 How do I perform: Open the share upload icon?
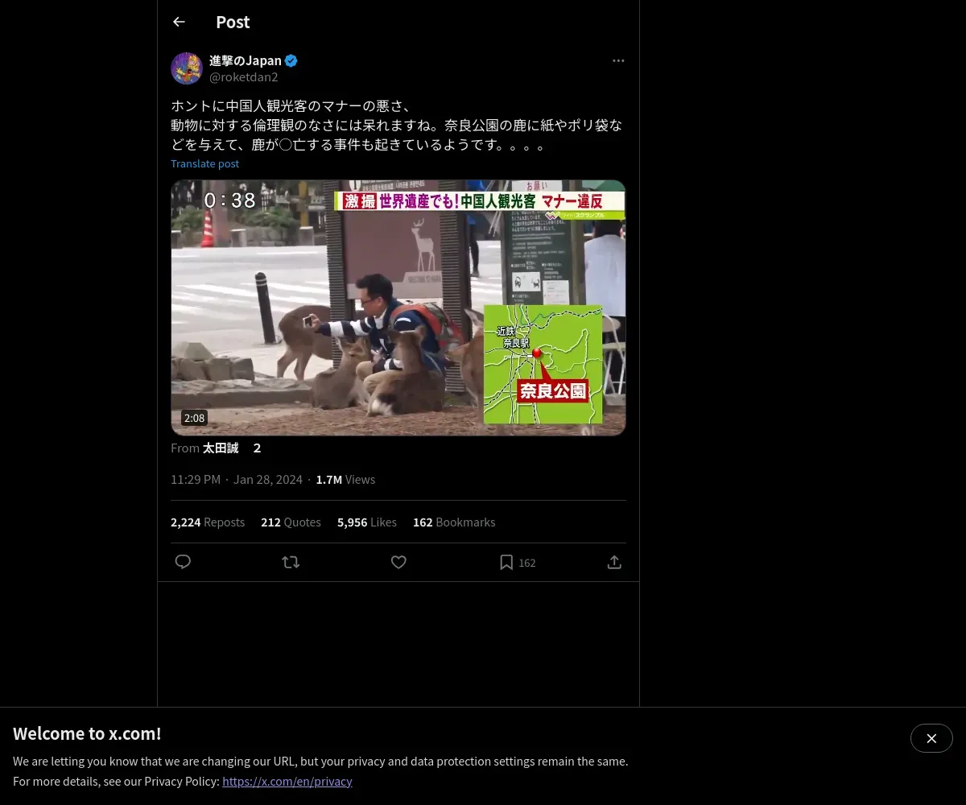(614, 562)
